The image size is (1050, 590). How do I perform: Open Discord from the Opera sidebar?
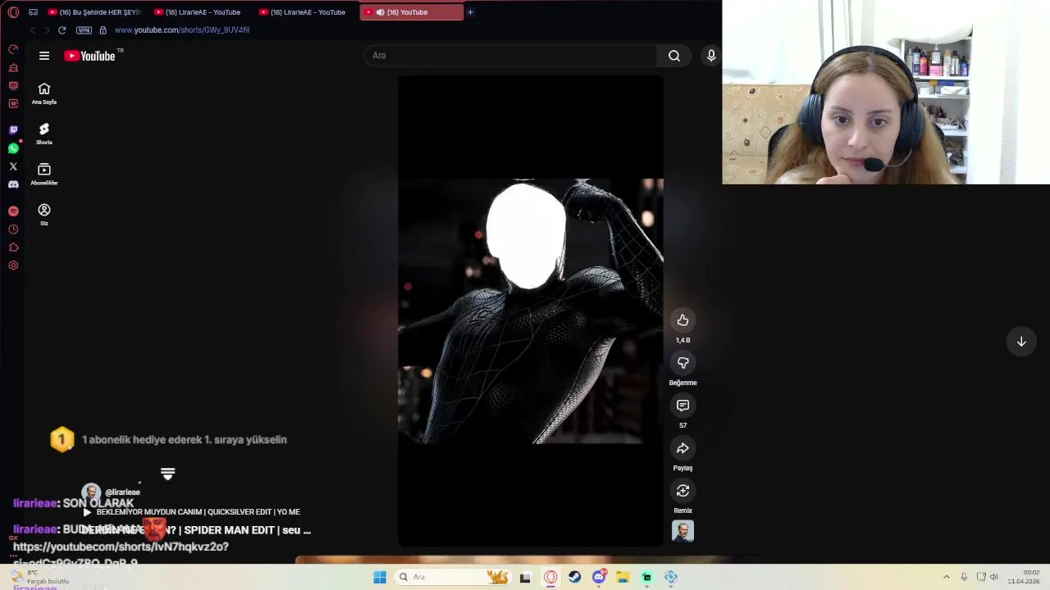(x=13, y=184)
